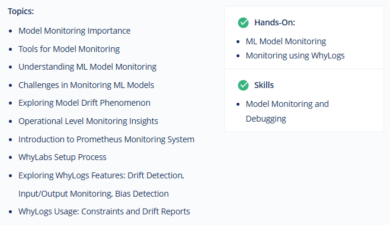Select the Skills heading
Image resolution: width=390 pixels, height=225 pixels.
click(264, 85)
